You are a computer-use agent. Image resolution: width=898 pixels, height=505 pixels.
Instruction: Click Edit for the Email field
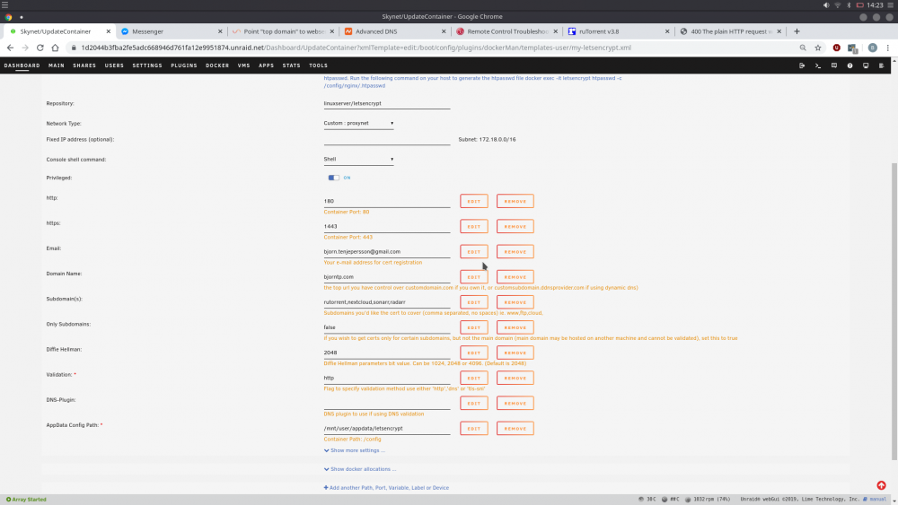coord(473,252)
